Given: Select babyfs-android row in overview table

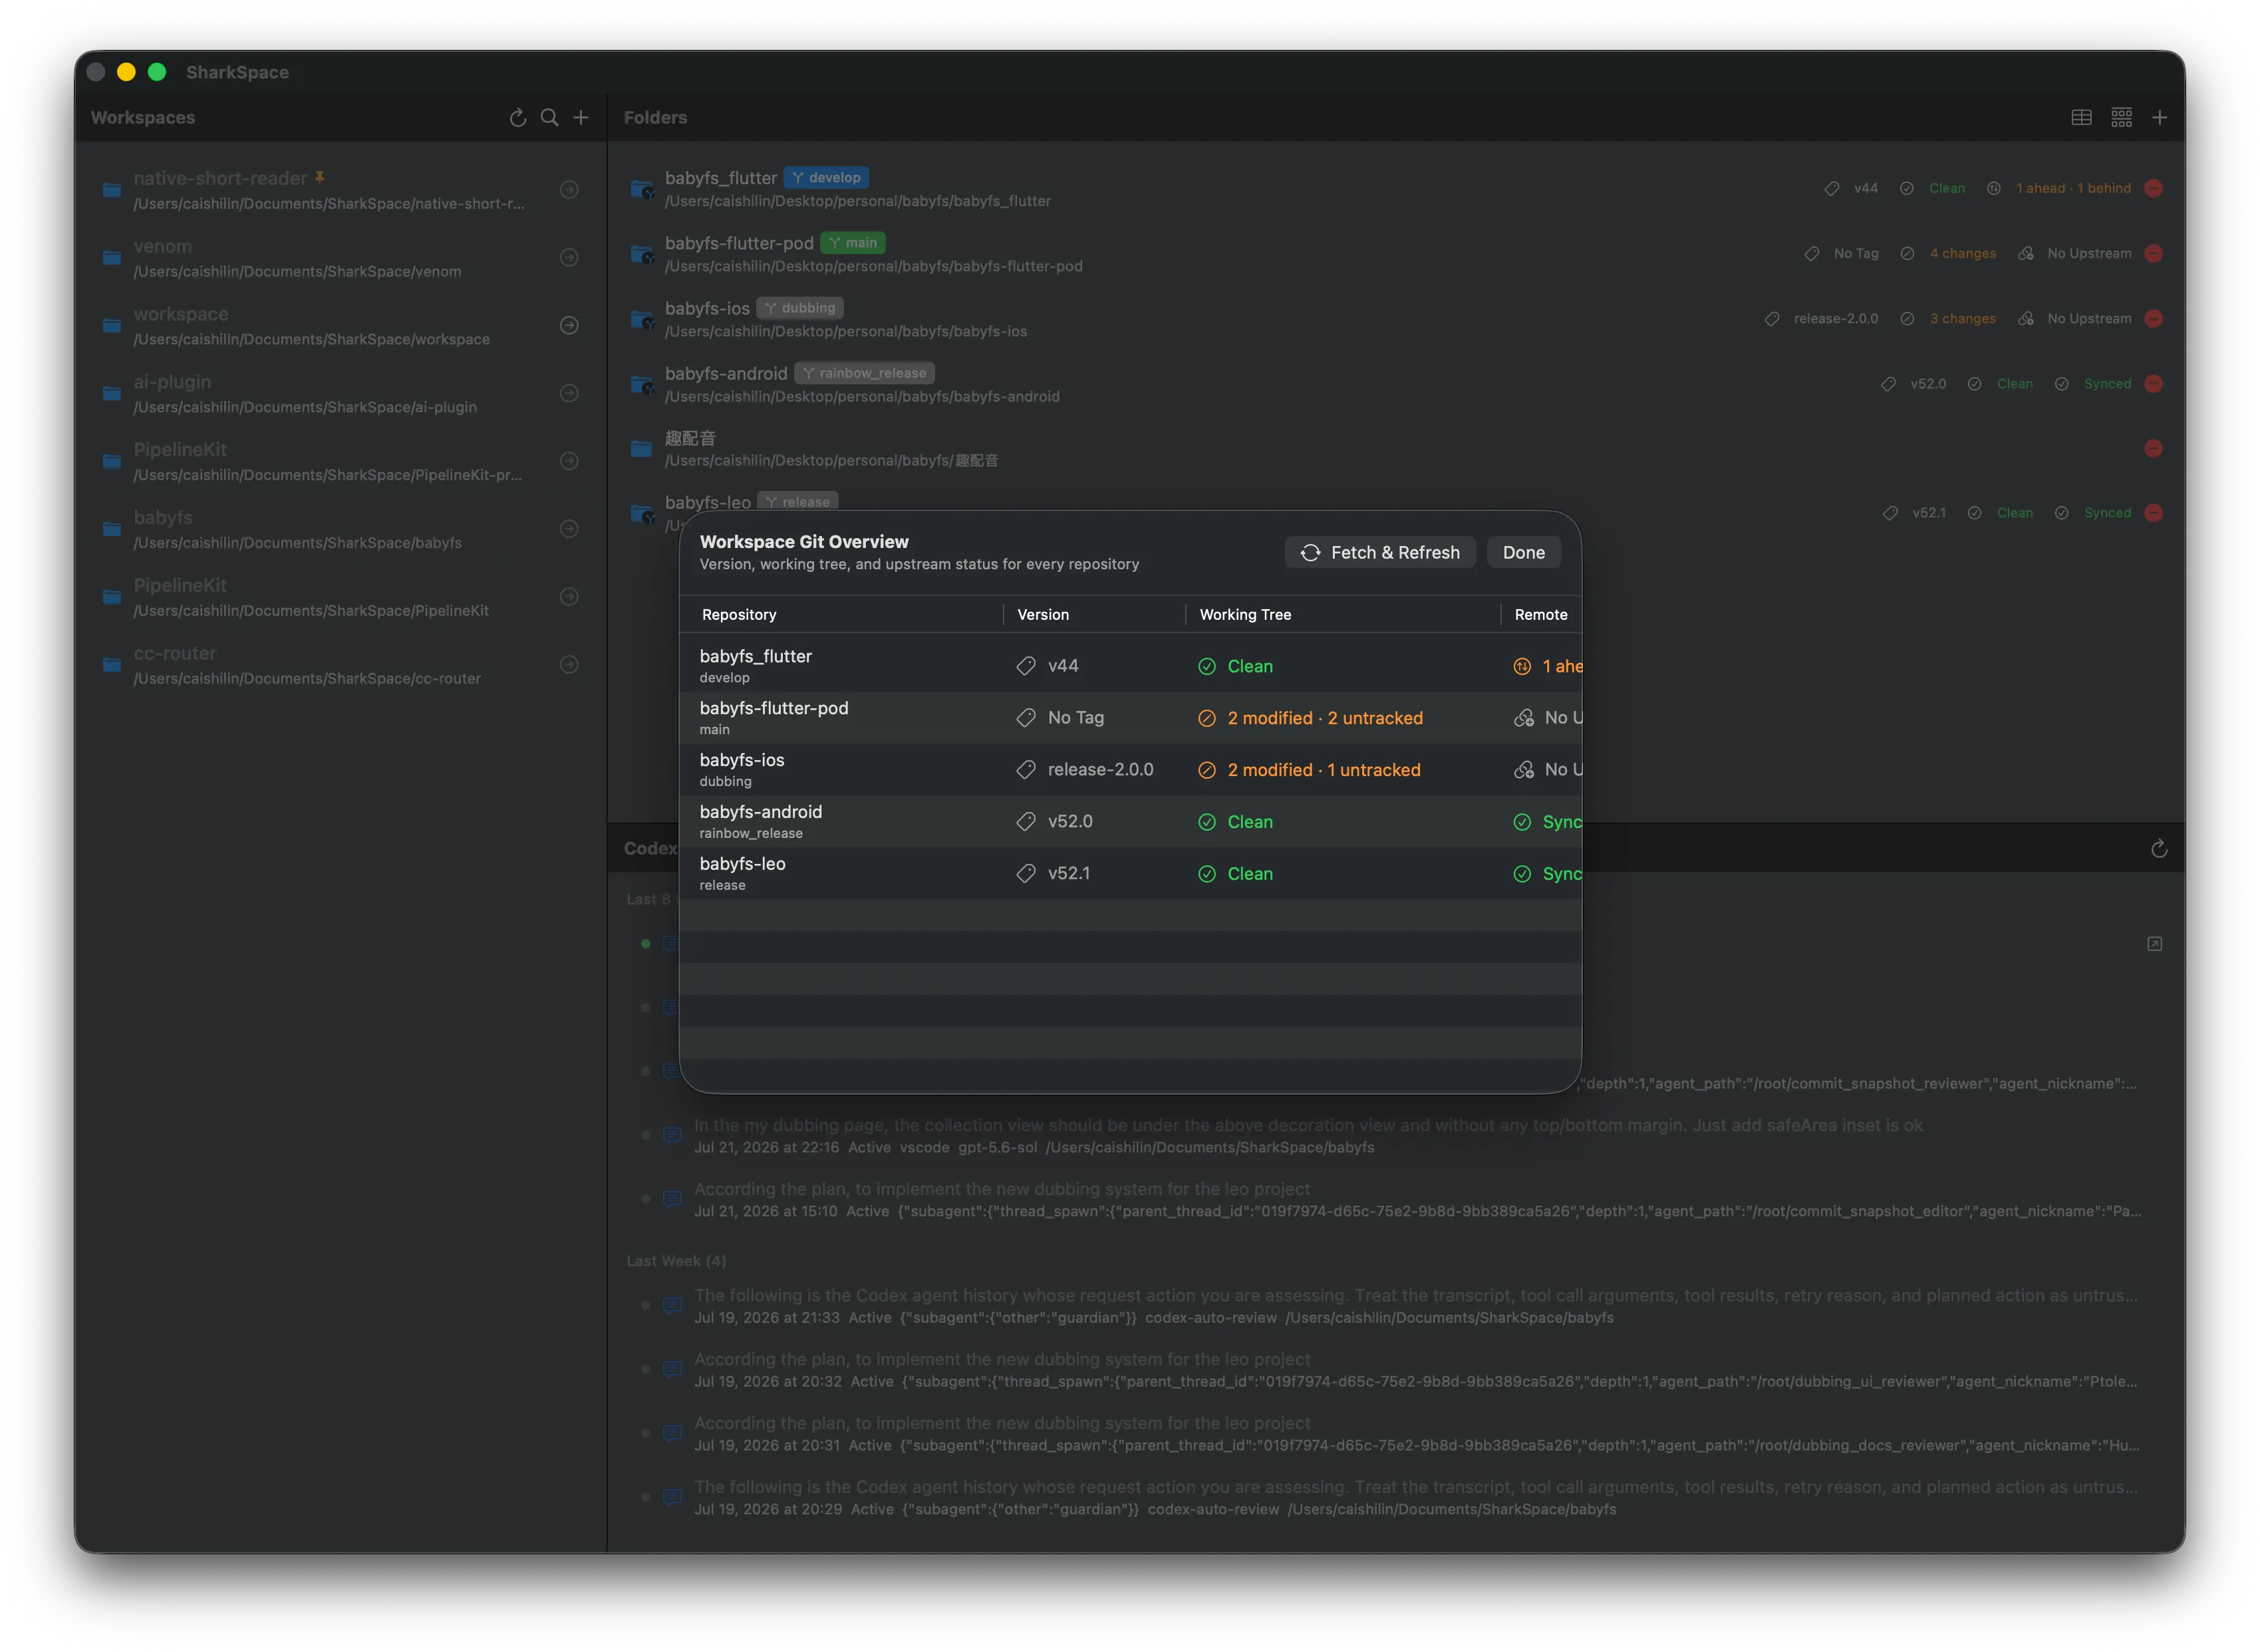Looking at the screenshot, I should [1130, 822].
